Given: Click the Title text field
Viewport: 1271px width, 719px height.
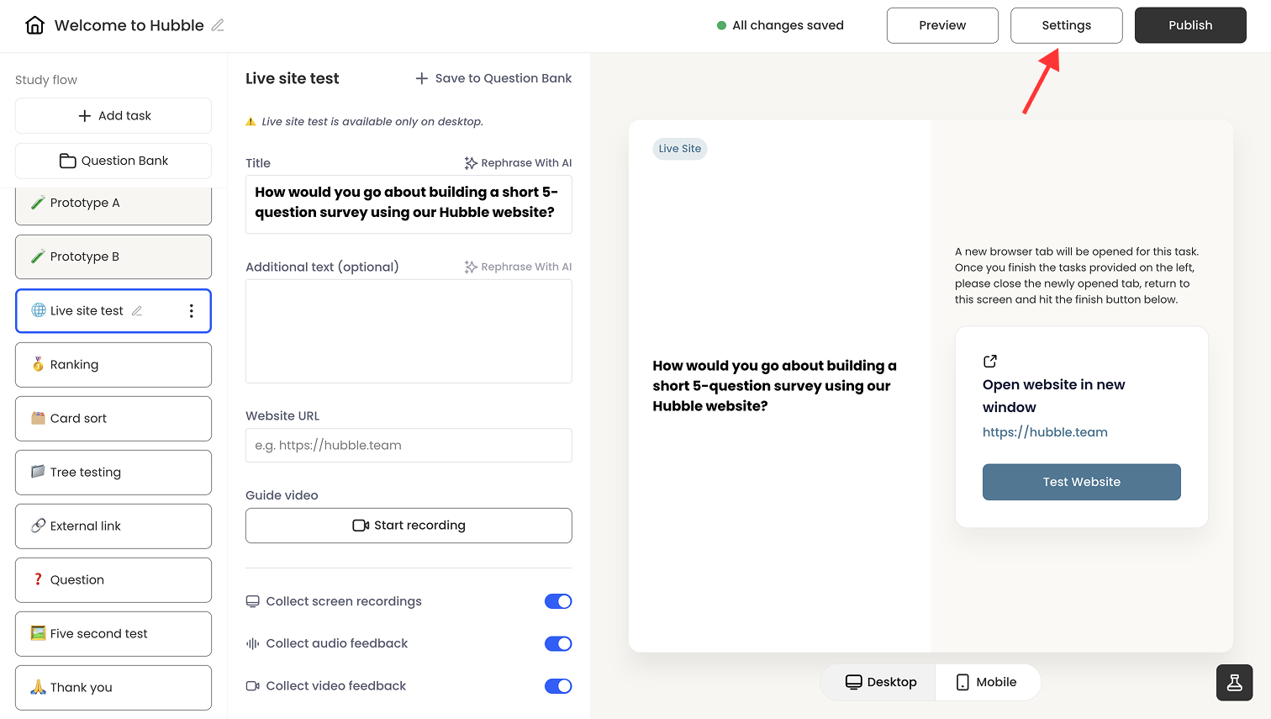Looking at the screenshot, I should (409, 204).
